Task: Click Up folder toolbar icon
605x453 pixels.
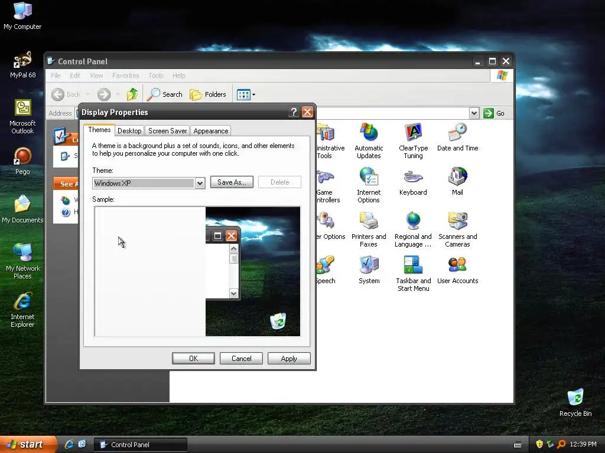Action: tap(132, 94)
